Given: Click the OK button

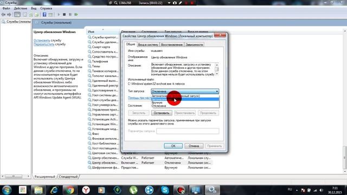Looking at the screenshot, I should tap(173, 146).
